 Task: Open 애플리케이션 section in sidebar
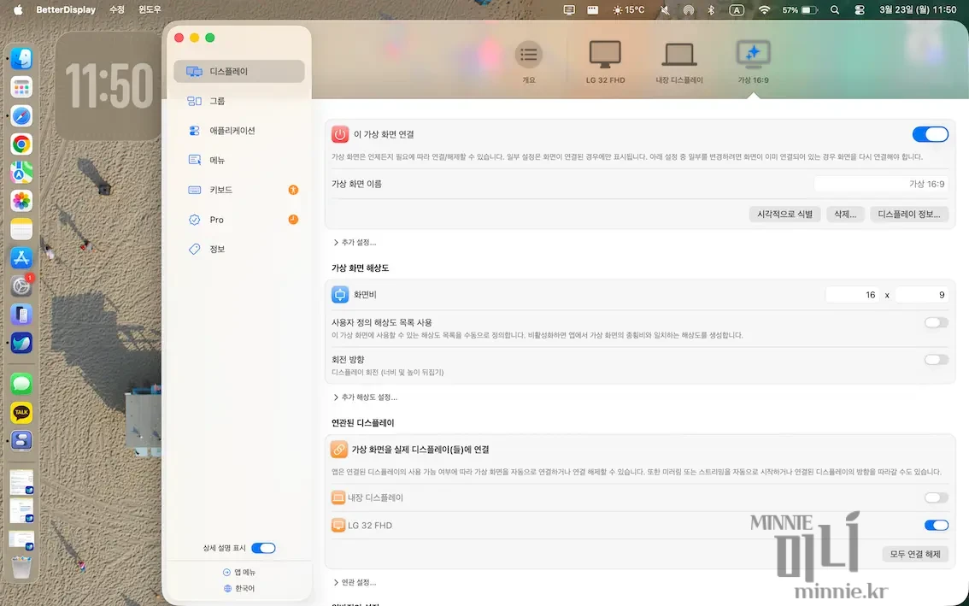239,131
